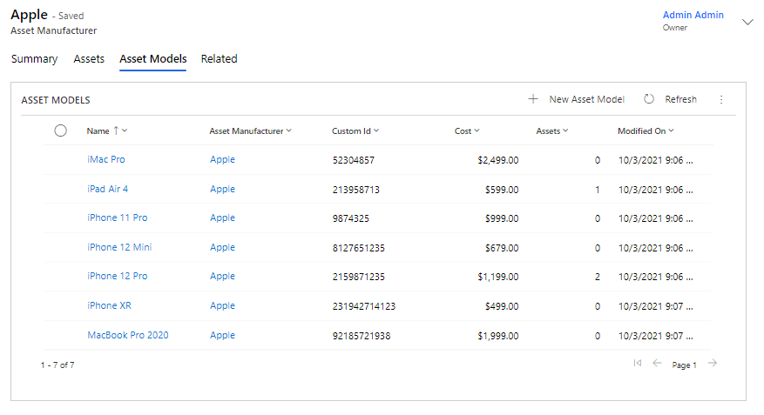This screenshot has width=764, height=415.
Task: Switch to the Assets tab
Action: (89, 59)
